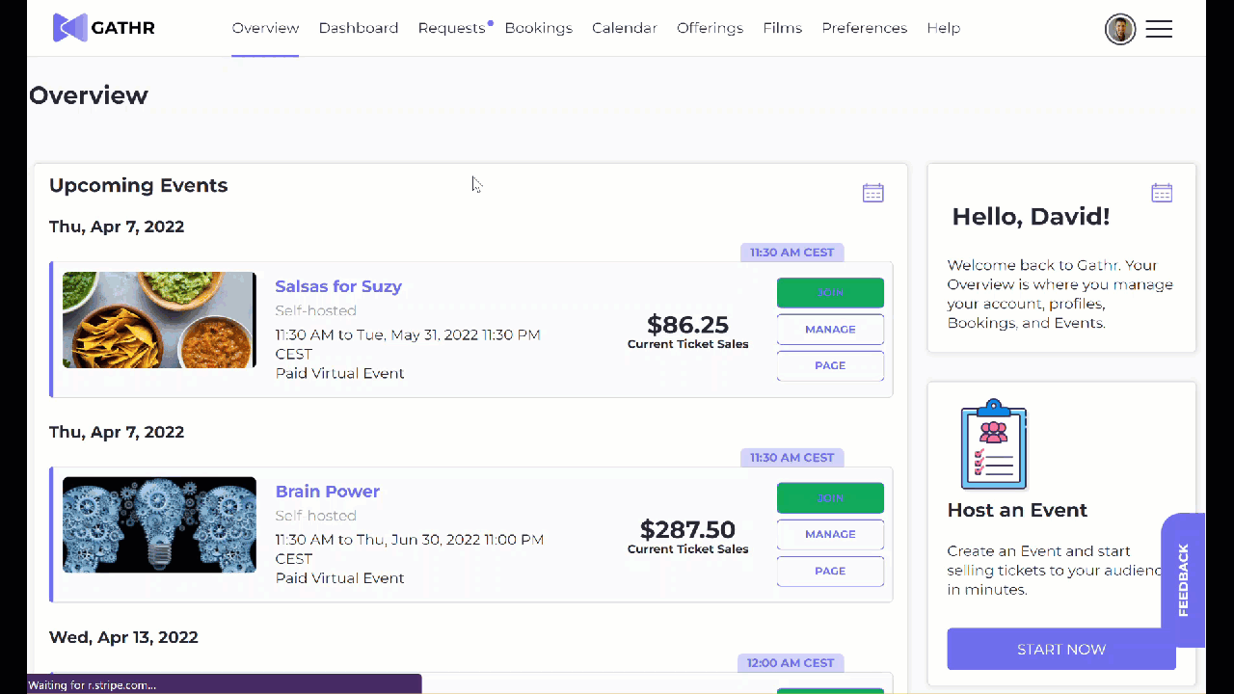The image size is (1234, 694).
Task: Open the Feedback side tab
Action: click(x=1183, y=580)
